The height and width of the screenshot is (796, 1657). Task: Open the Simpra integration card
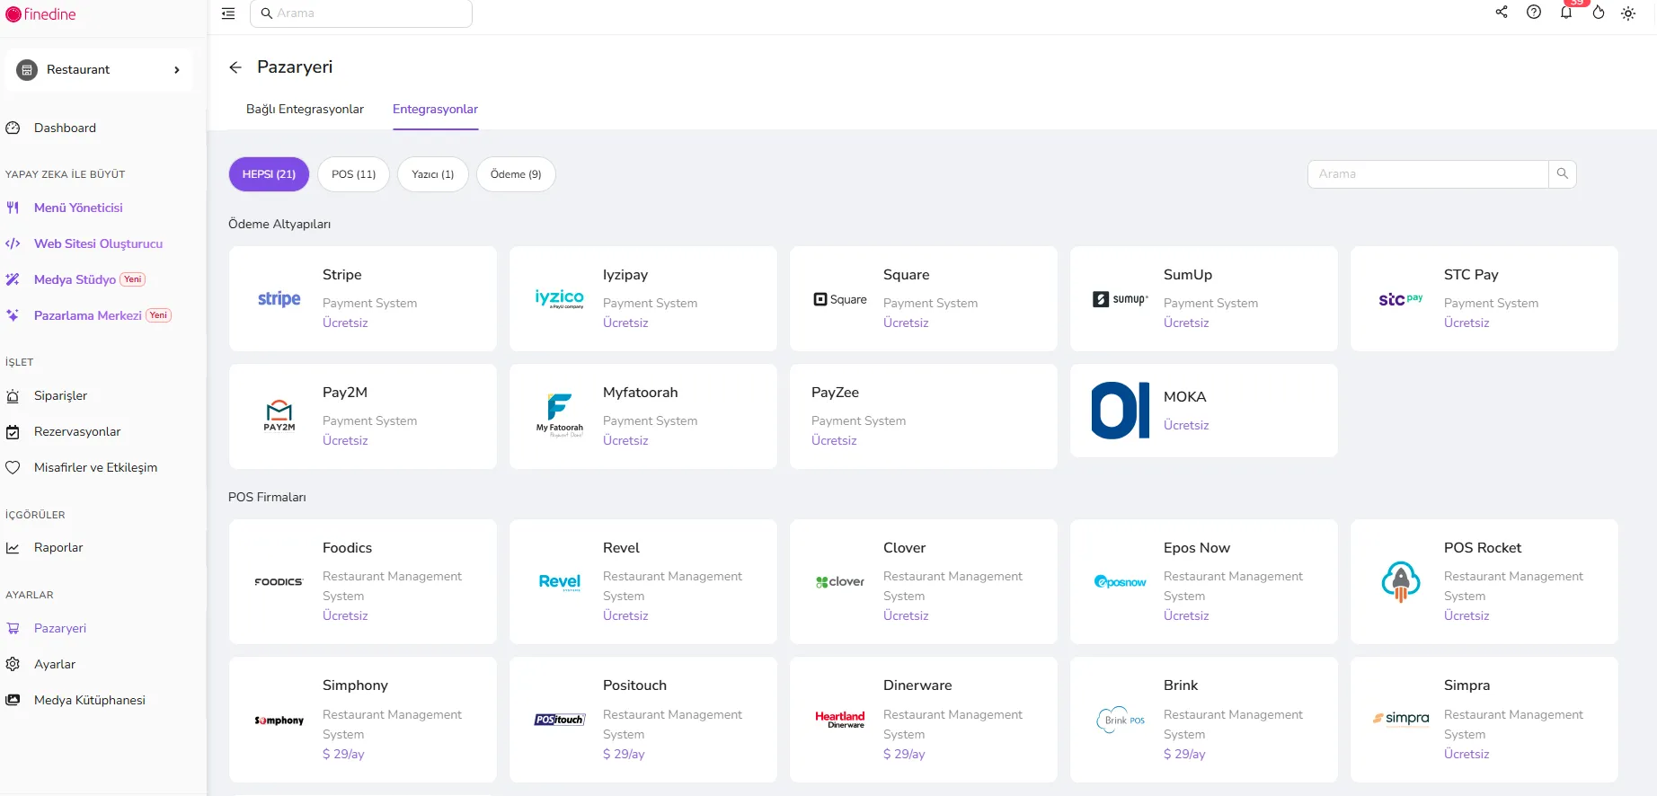point(1484,720)
